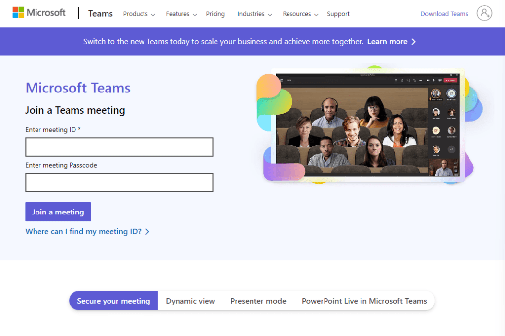
Task: Go to the Teams home link
Action: [101, 13]
